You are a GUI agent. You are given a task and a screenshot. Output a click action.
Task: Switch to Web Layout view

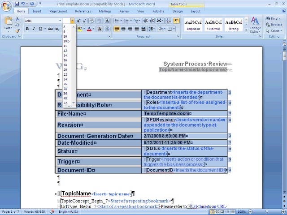coord(222,212)
